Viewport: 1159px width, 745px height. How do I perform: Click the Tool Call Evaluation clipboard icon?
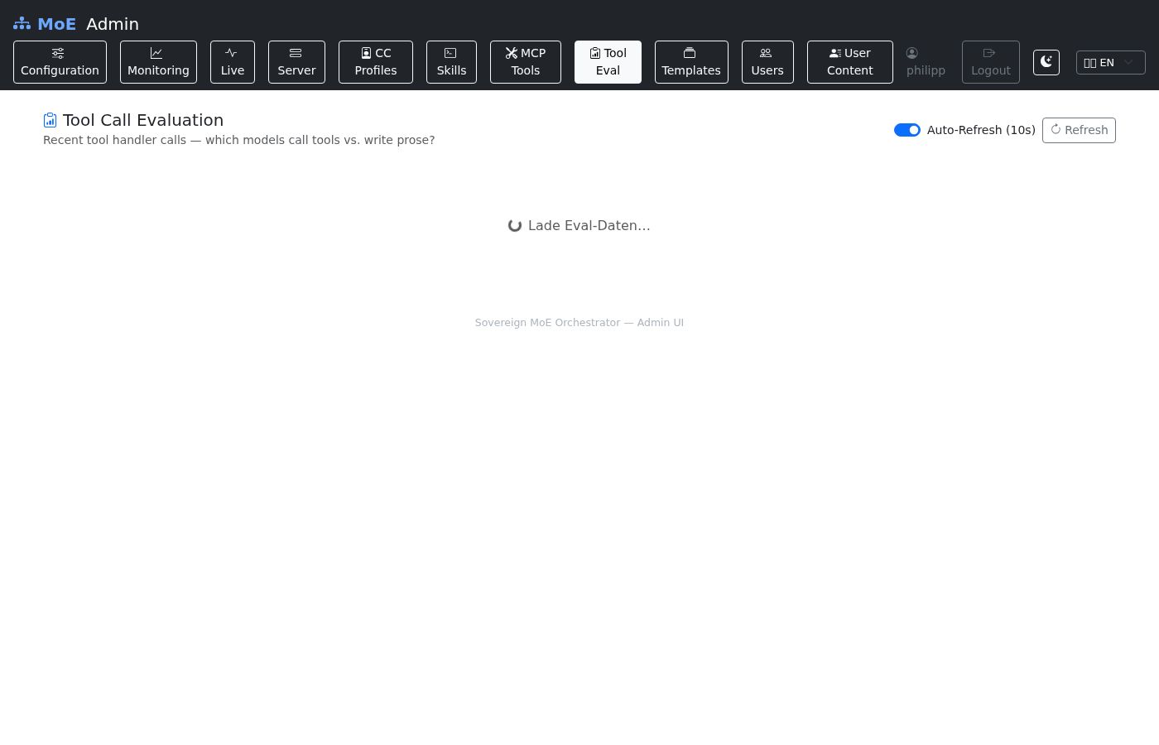pyautogui.click(x=50, y=121)
